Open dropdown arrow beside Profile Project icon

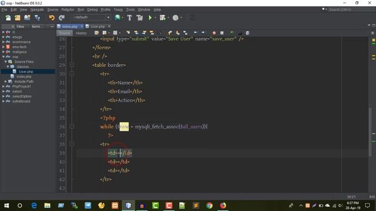[x=181, y=18]
